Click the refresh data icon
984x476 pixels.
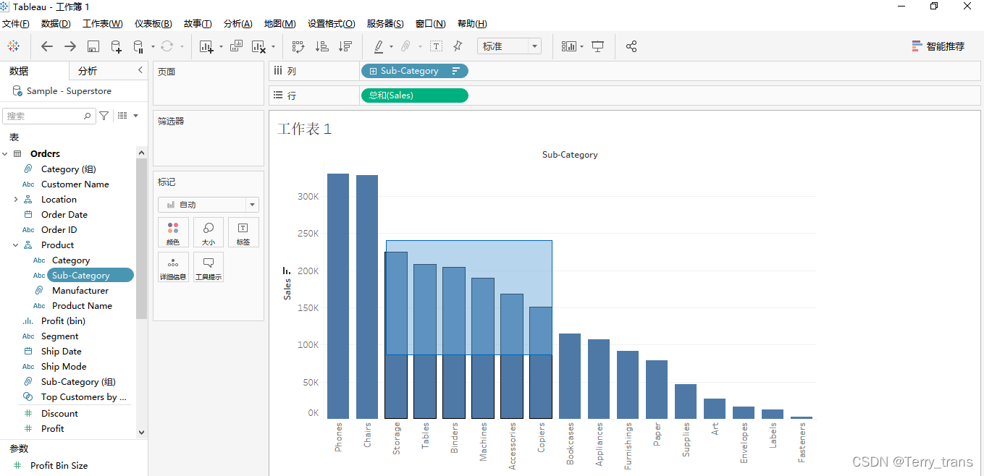tap(167, 46)
